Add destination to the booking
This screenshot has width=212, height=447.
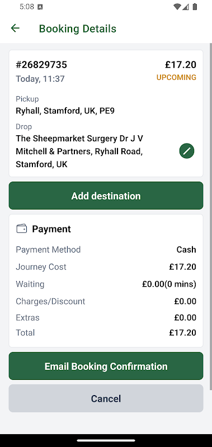point(106,196)
